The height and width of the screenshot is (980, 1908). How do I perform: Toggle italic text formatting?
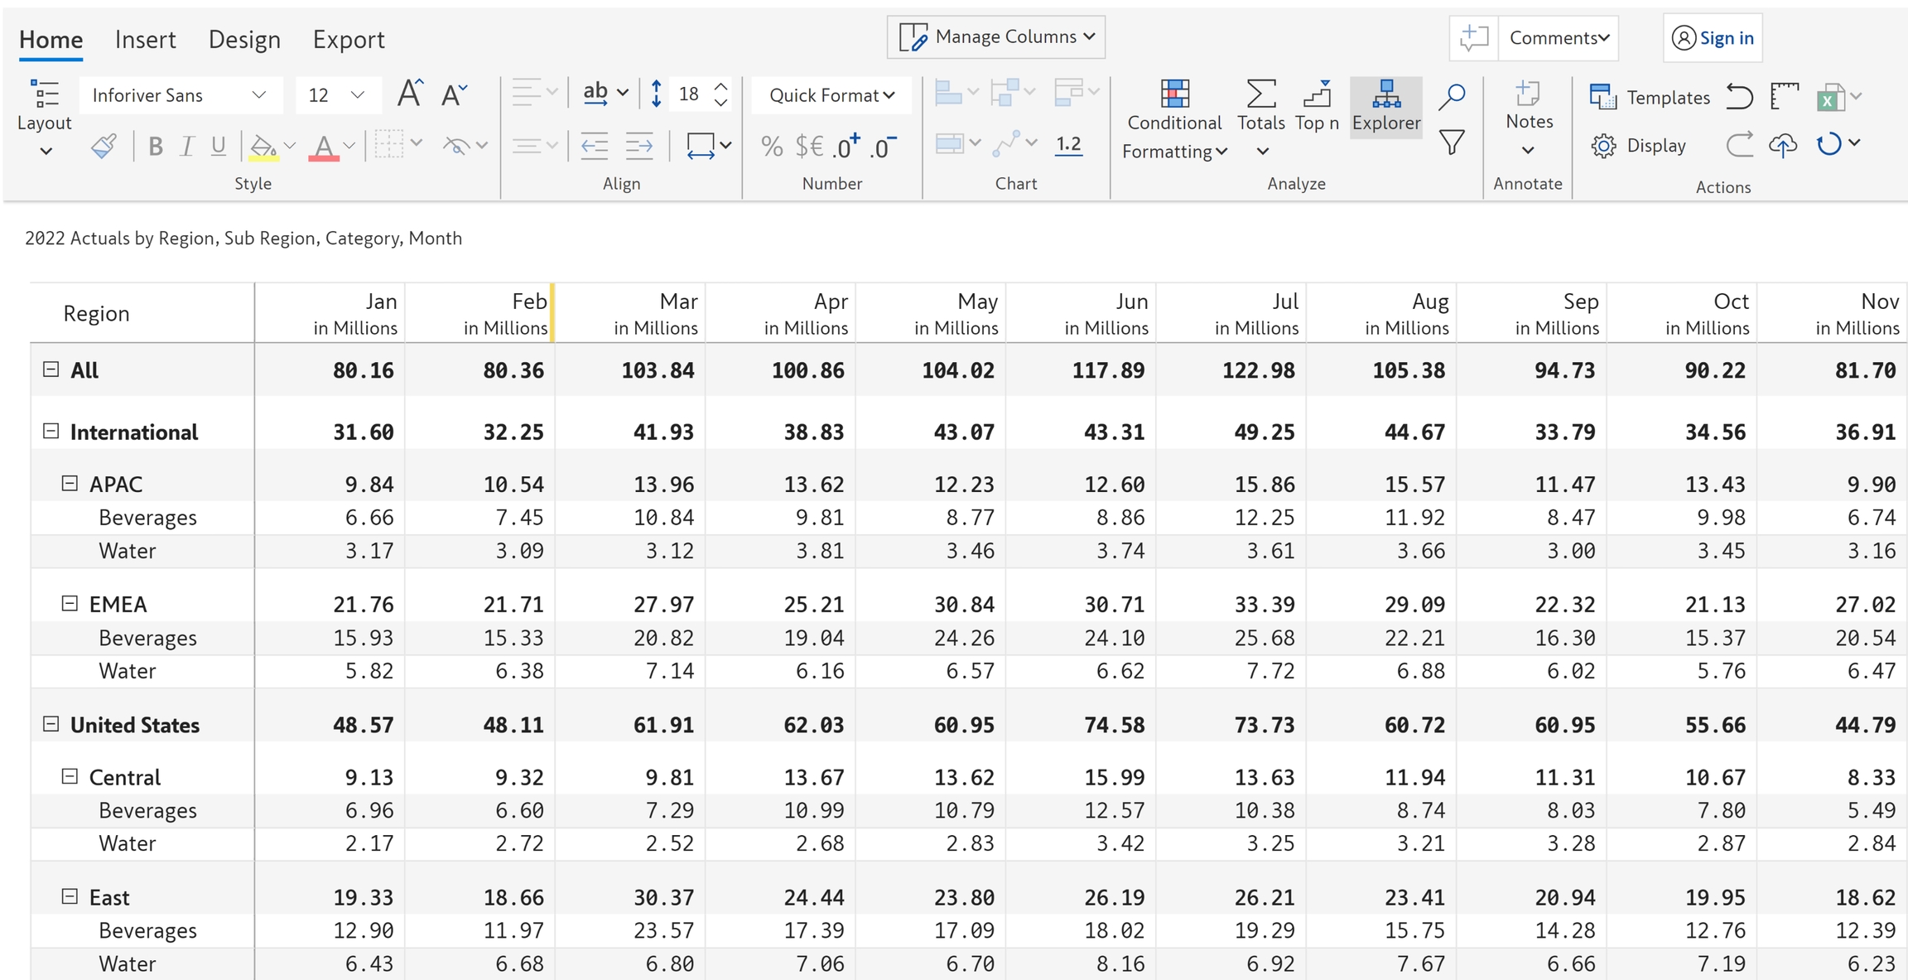coord(187,147)
